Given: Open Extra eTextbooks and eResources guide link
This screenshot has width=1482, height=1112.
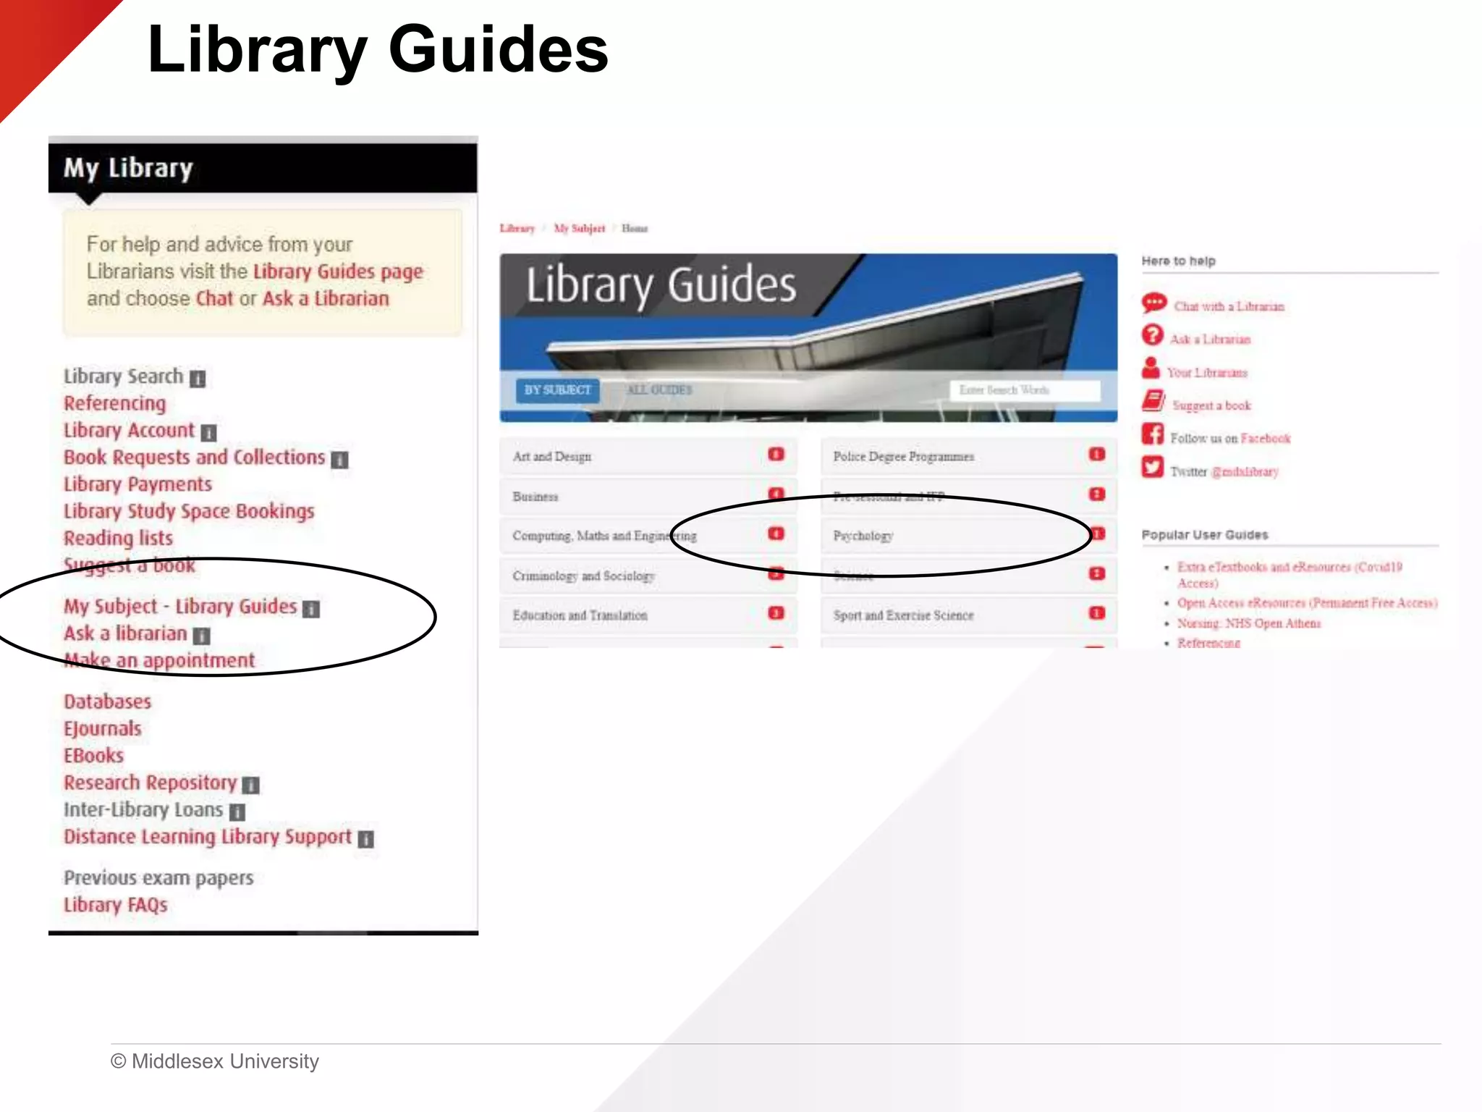Looking at the screenshot, I should (x=1290, y=575).
